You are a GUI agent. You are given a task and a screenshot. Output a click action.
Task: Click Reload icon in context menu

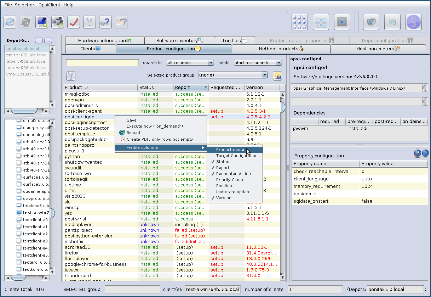click(122, 133)
